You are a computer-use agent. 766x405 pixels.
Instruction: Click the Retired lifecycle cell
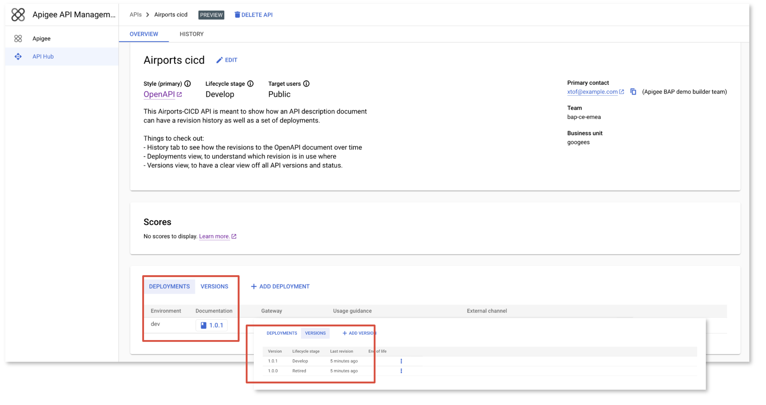click(x=299, y=371)
